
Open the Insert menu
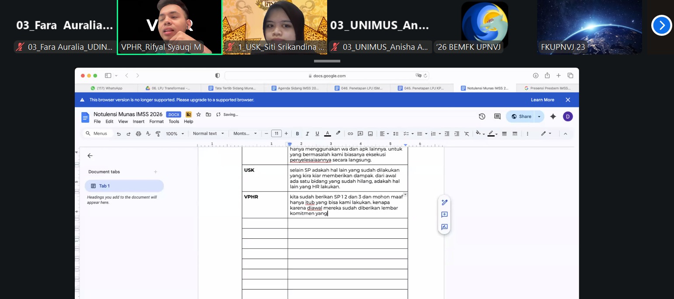click(x=139, y=122)
